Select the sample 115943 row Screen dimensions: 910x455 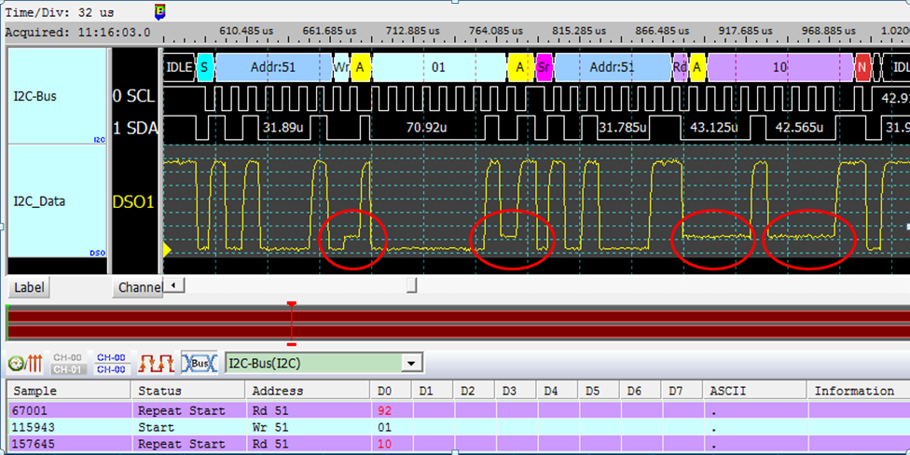(x=459, y=428)
